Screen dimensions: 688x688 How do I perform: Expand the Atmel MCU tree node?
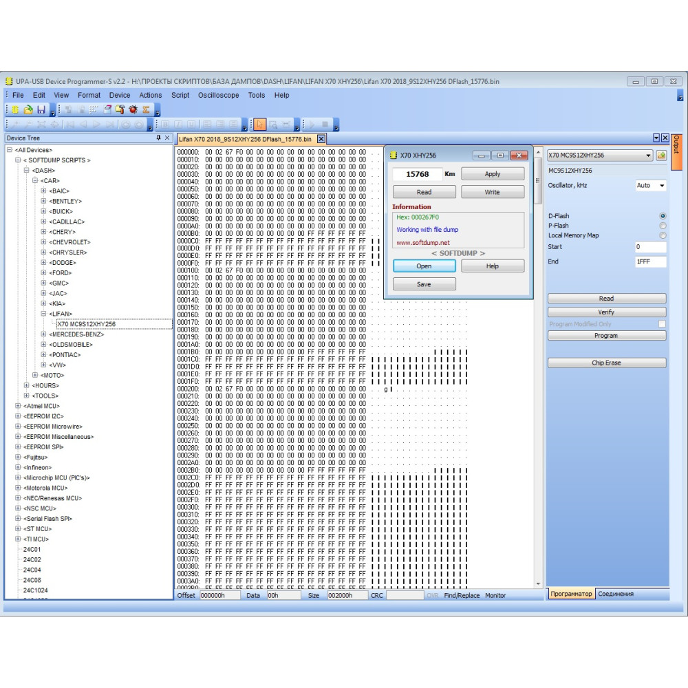(x=18, y=406)
